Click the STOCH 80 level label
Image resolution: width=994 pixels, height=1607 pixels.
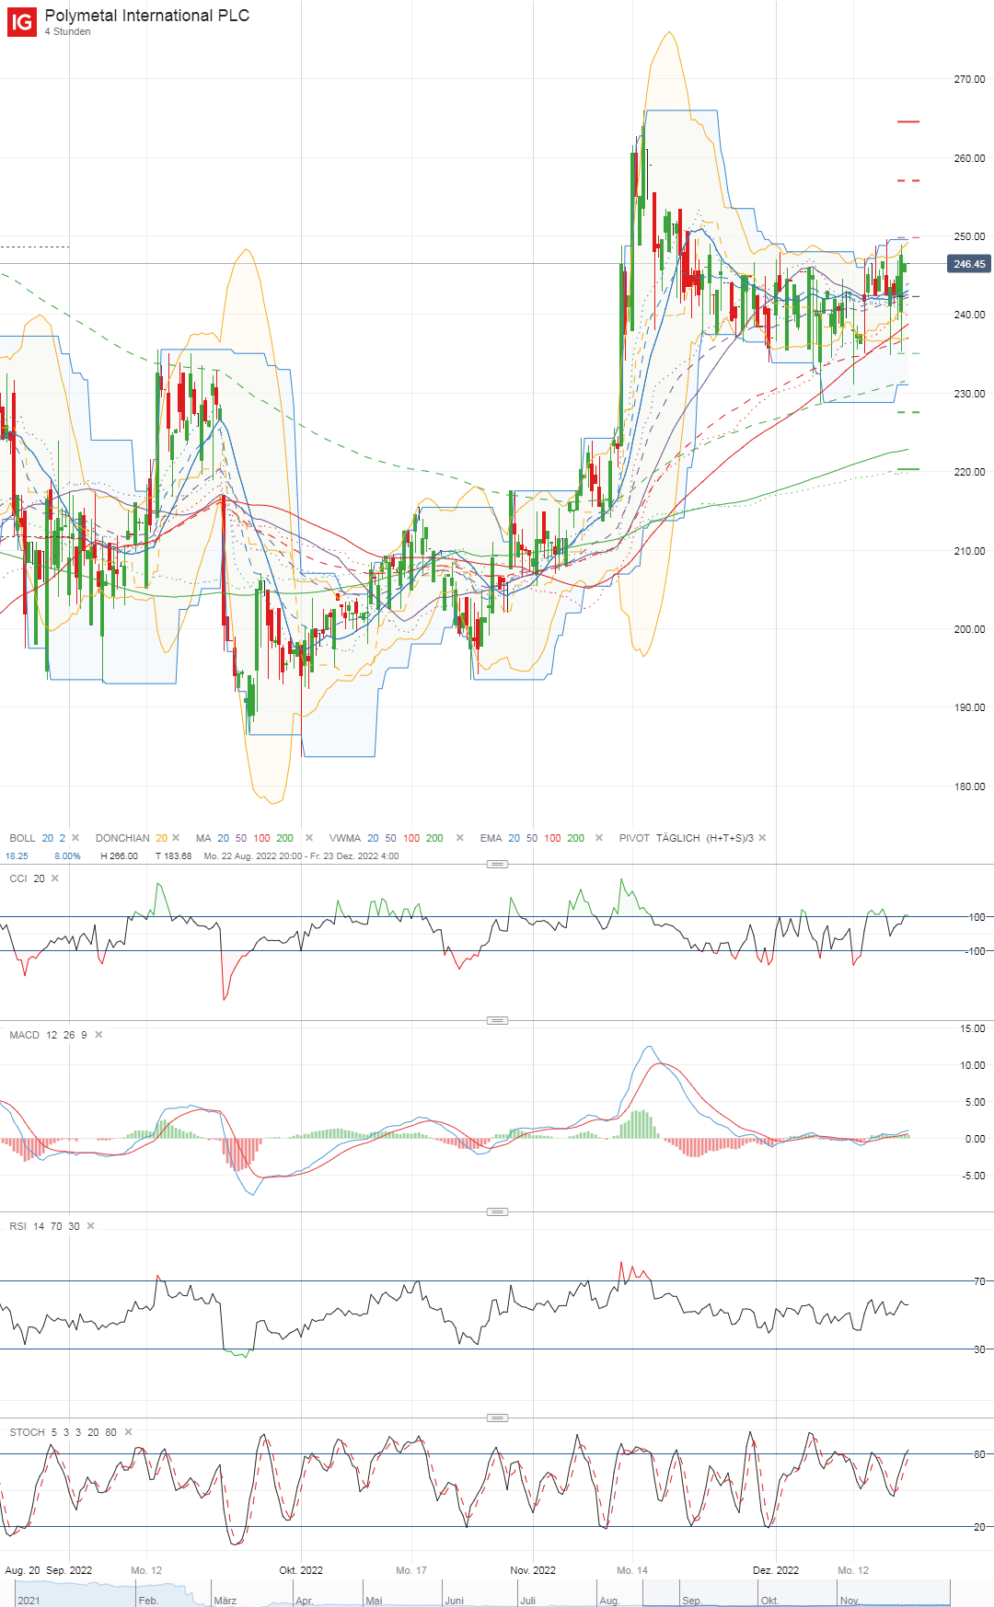pyautogui.click(x=979, y=1454)
